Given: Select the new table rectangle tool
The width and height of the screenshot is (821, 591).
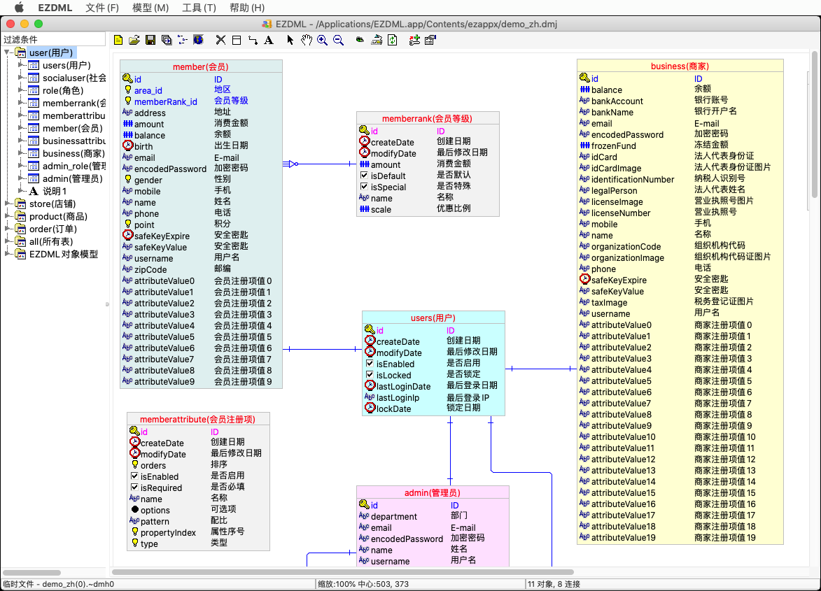Looking at the screenshot, I should pos(237,41).
